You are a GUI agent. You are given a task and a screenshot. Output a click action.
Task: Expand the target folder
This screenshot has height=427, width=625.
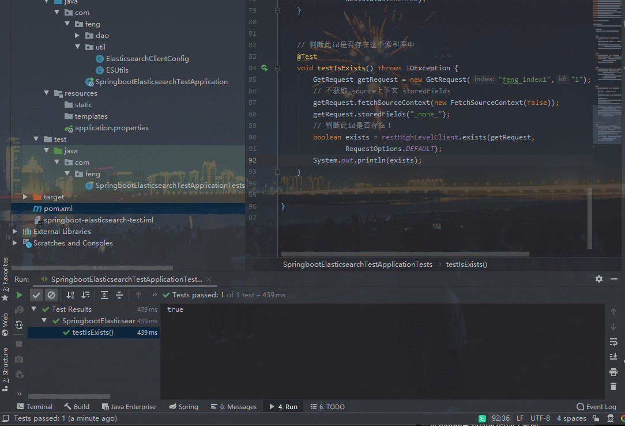point(25,197)
